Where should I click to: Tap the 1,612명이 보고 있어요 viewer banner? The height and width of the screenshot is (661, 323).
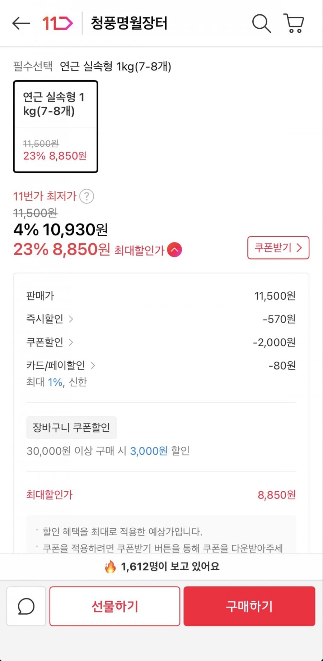161,567
